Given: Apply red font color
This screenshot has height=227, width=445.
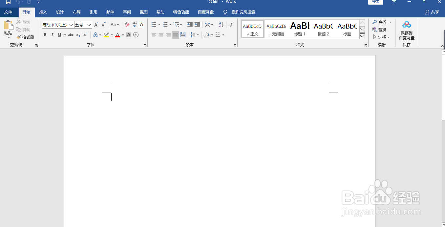Looking at the screenshot, I should tap(117, 35).
